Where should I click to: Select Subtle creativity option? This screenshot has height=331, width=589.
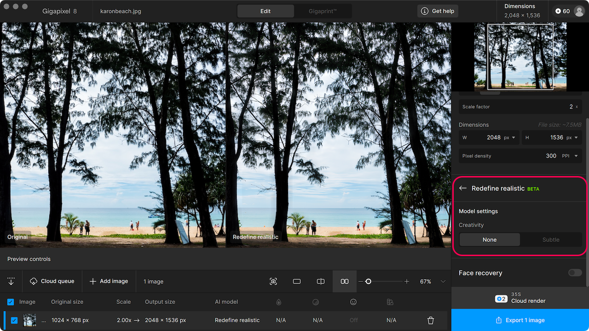[x=551, y=240]
